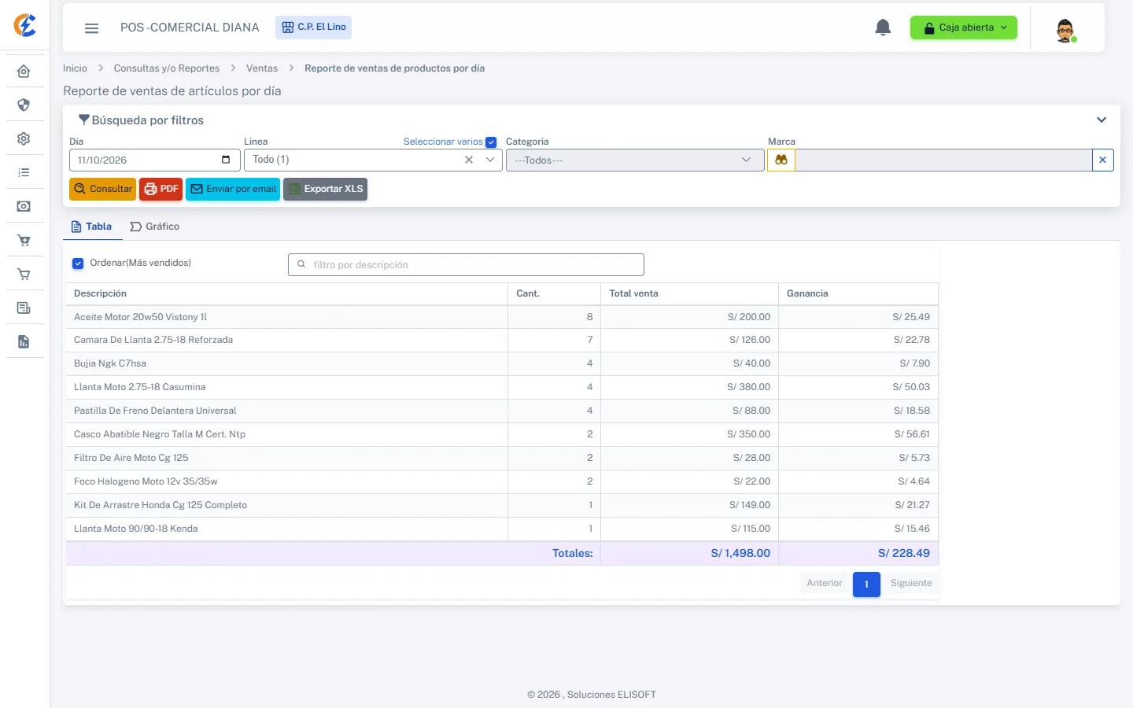Click the Ventas breadcrumb link
This screenshot has height=708, width=1133.
pyautogui.click(x=262, y=68)
